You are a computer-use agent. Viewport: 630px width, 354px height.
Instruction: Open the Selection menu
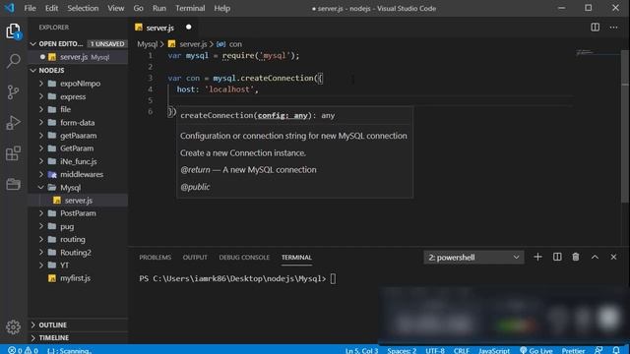[83, 8]
